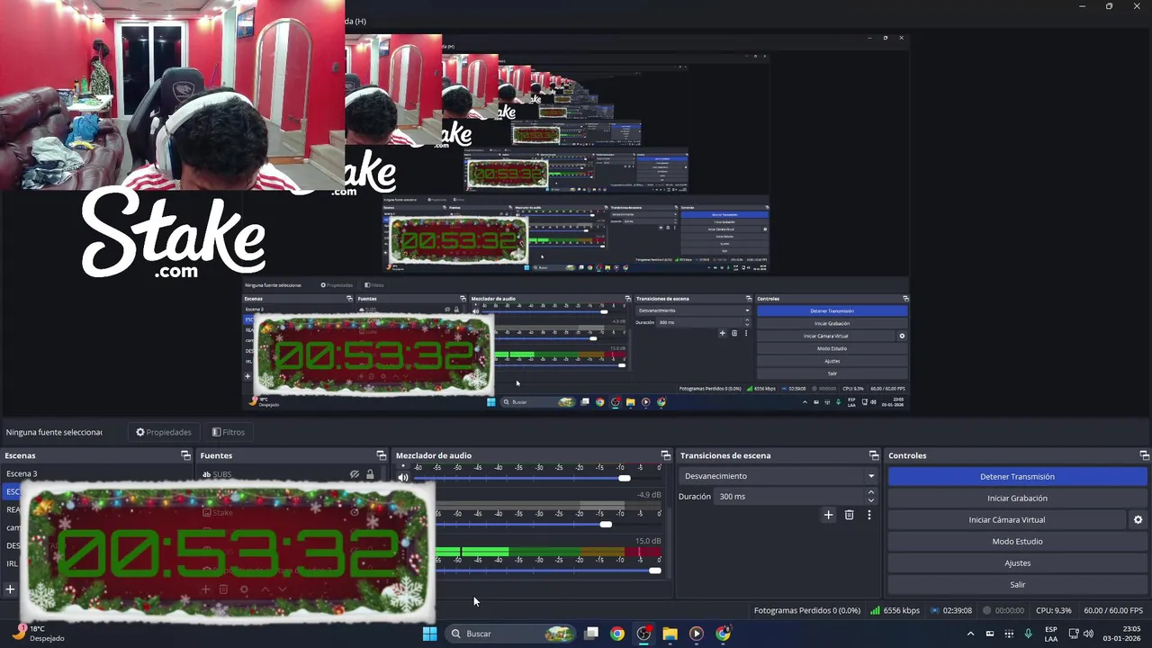Delete the current scene transition
This screenshot has width=1152, height=648.
tap(849, 515)
